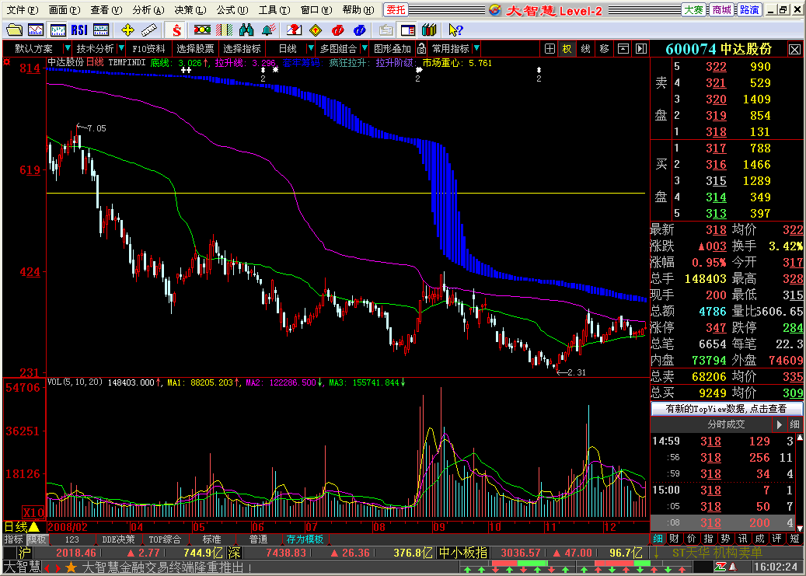Click the crosshair grid icon above the chart

[x=550, y=49]
